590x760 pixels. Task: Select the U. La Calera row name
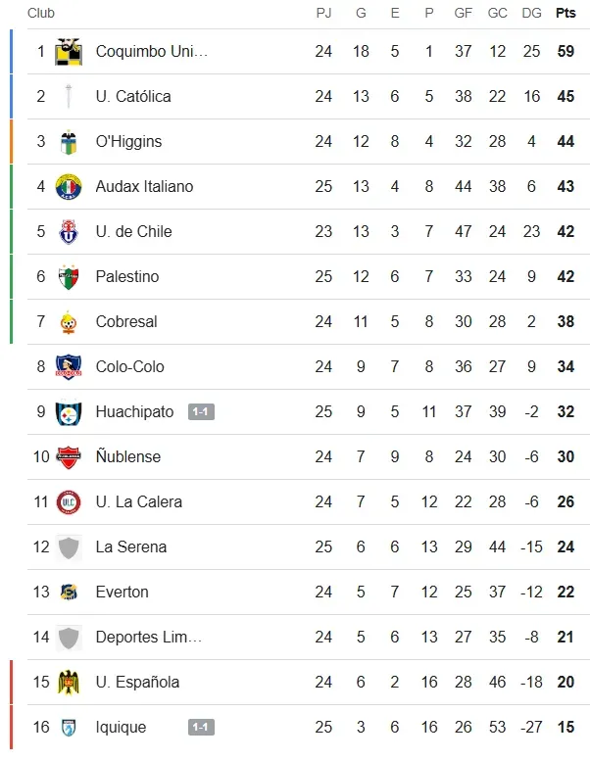click(x=139, y=501)
